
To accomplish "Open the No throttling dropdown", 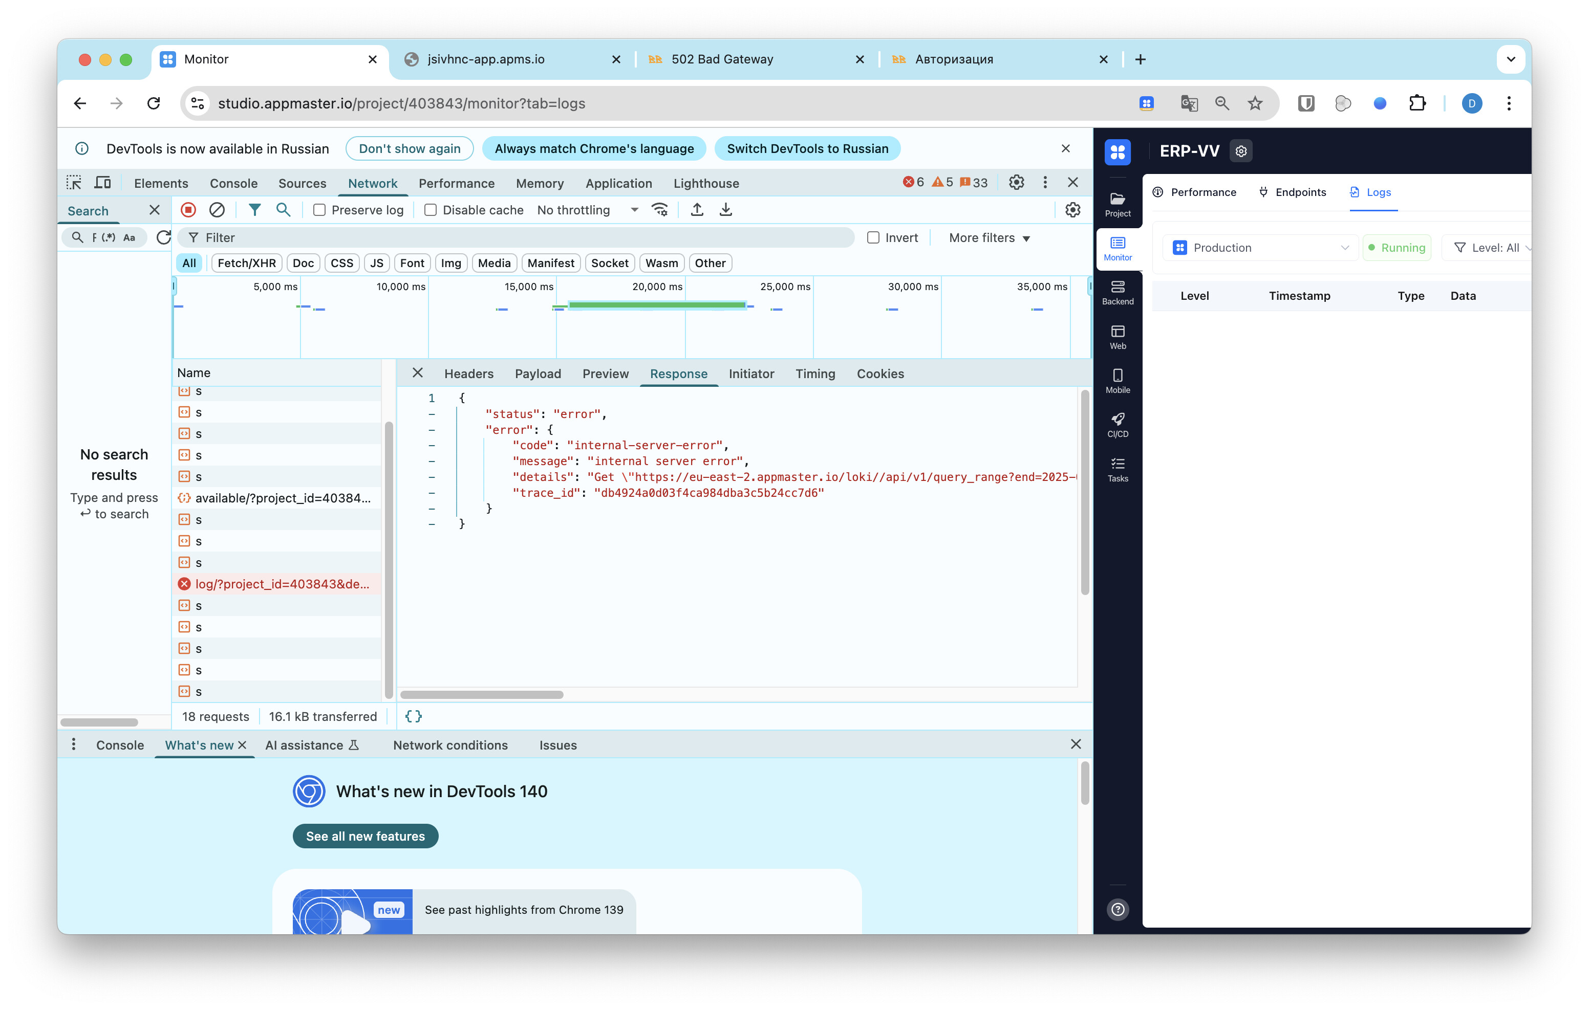I will [x=587, y=210].
